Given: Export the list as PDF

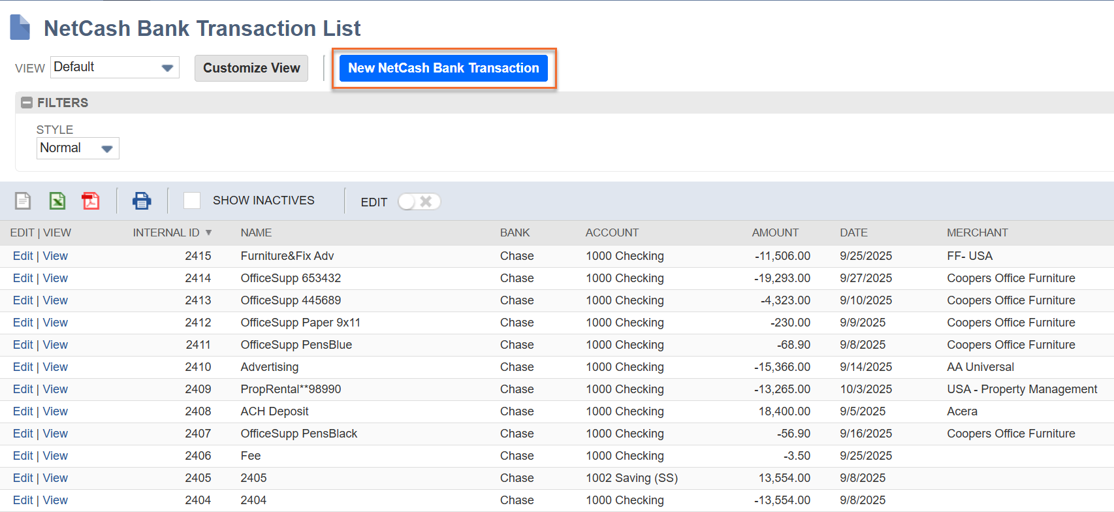Looking at the screenshot, I should tap(91, 200).
